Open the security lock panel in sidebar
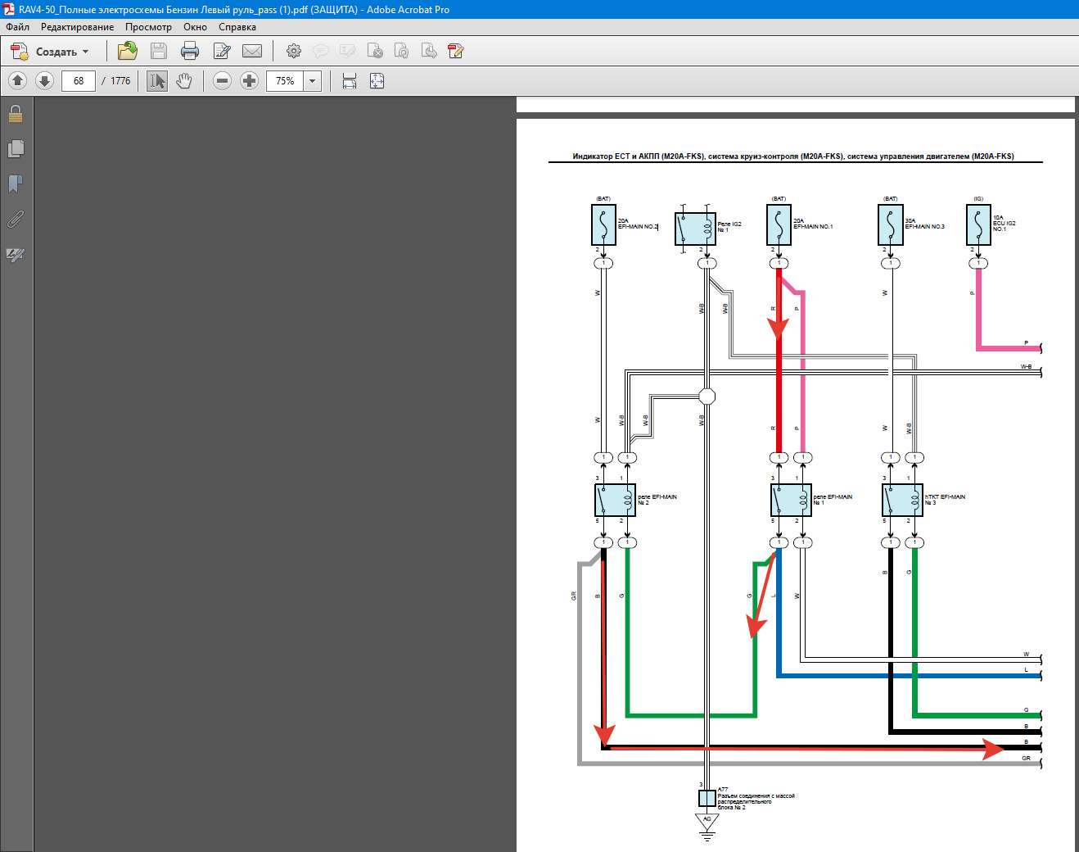Viewport: 1079px width, 852px height. click(16, 113)
